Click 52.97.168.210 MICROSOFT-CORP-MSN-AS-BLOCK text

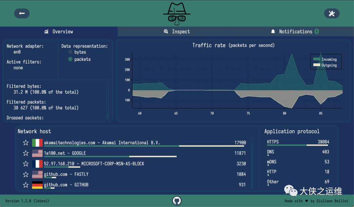pyautogui.click(x=94, y=164)
